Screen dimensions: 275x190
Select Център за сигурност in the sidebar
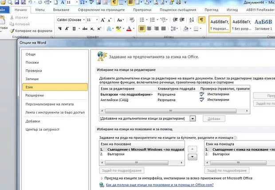click(x=43, y=129)
